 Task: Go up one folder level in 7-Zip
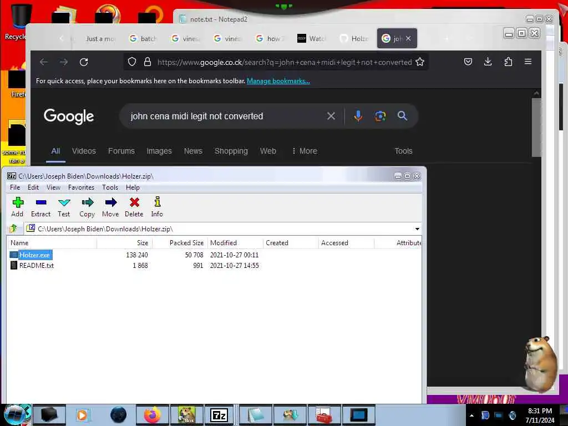point(14,229)
